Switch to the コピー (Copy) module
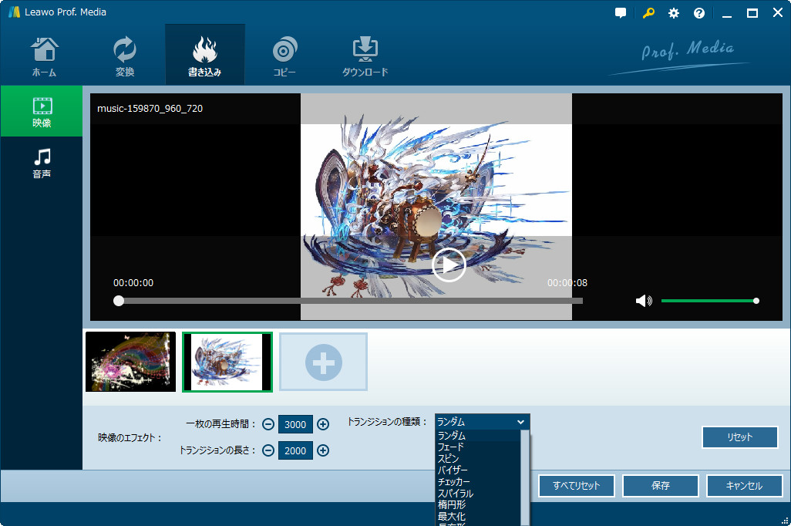Image resolution: width=791 pixels, height=526 pixels. 284,56
